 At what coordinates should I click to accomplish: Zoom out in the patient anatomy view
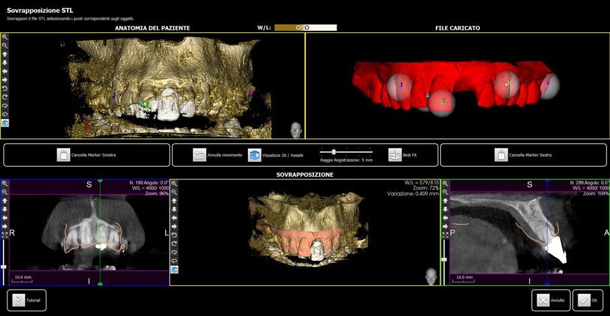[5, 46]
